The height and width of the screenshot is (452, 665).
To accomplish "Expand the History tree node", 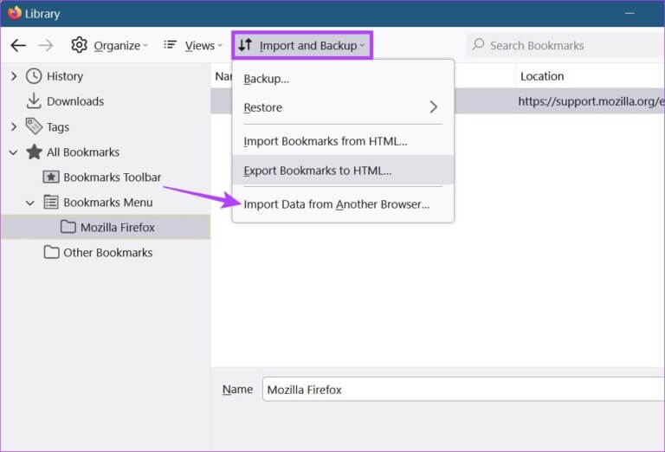I will pyautogui.click(x=14, y=76).
